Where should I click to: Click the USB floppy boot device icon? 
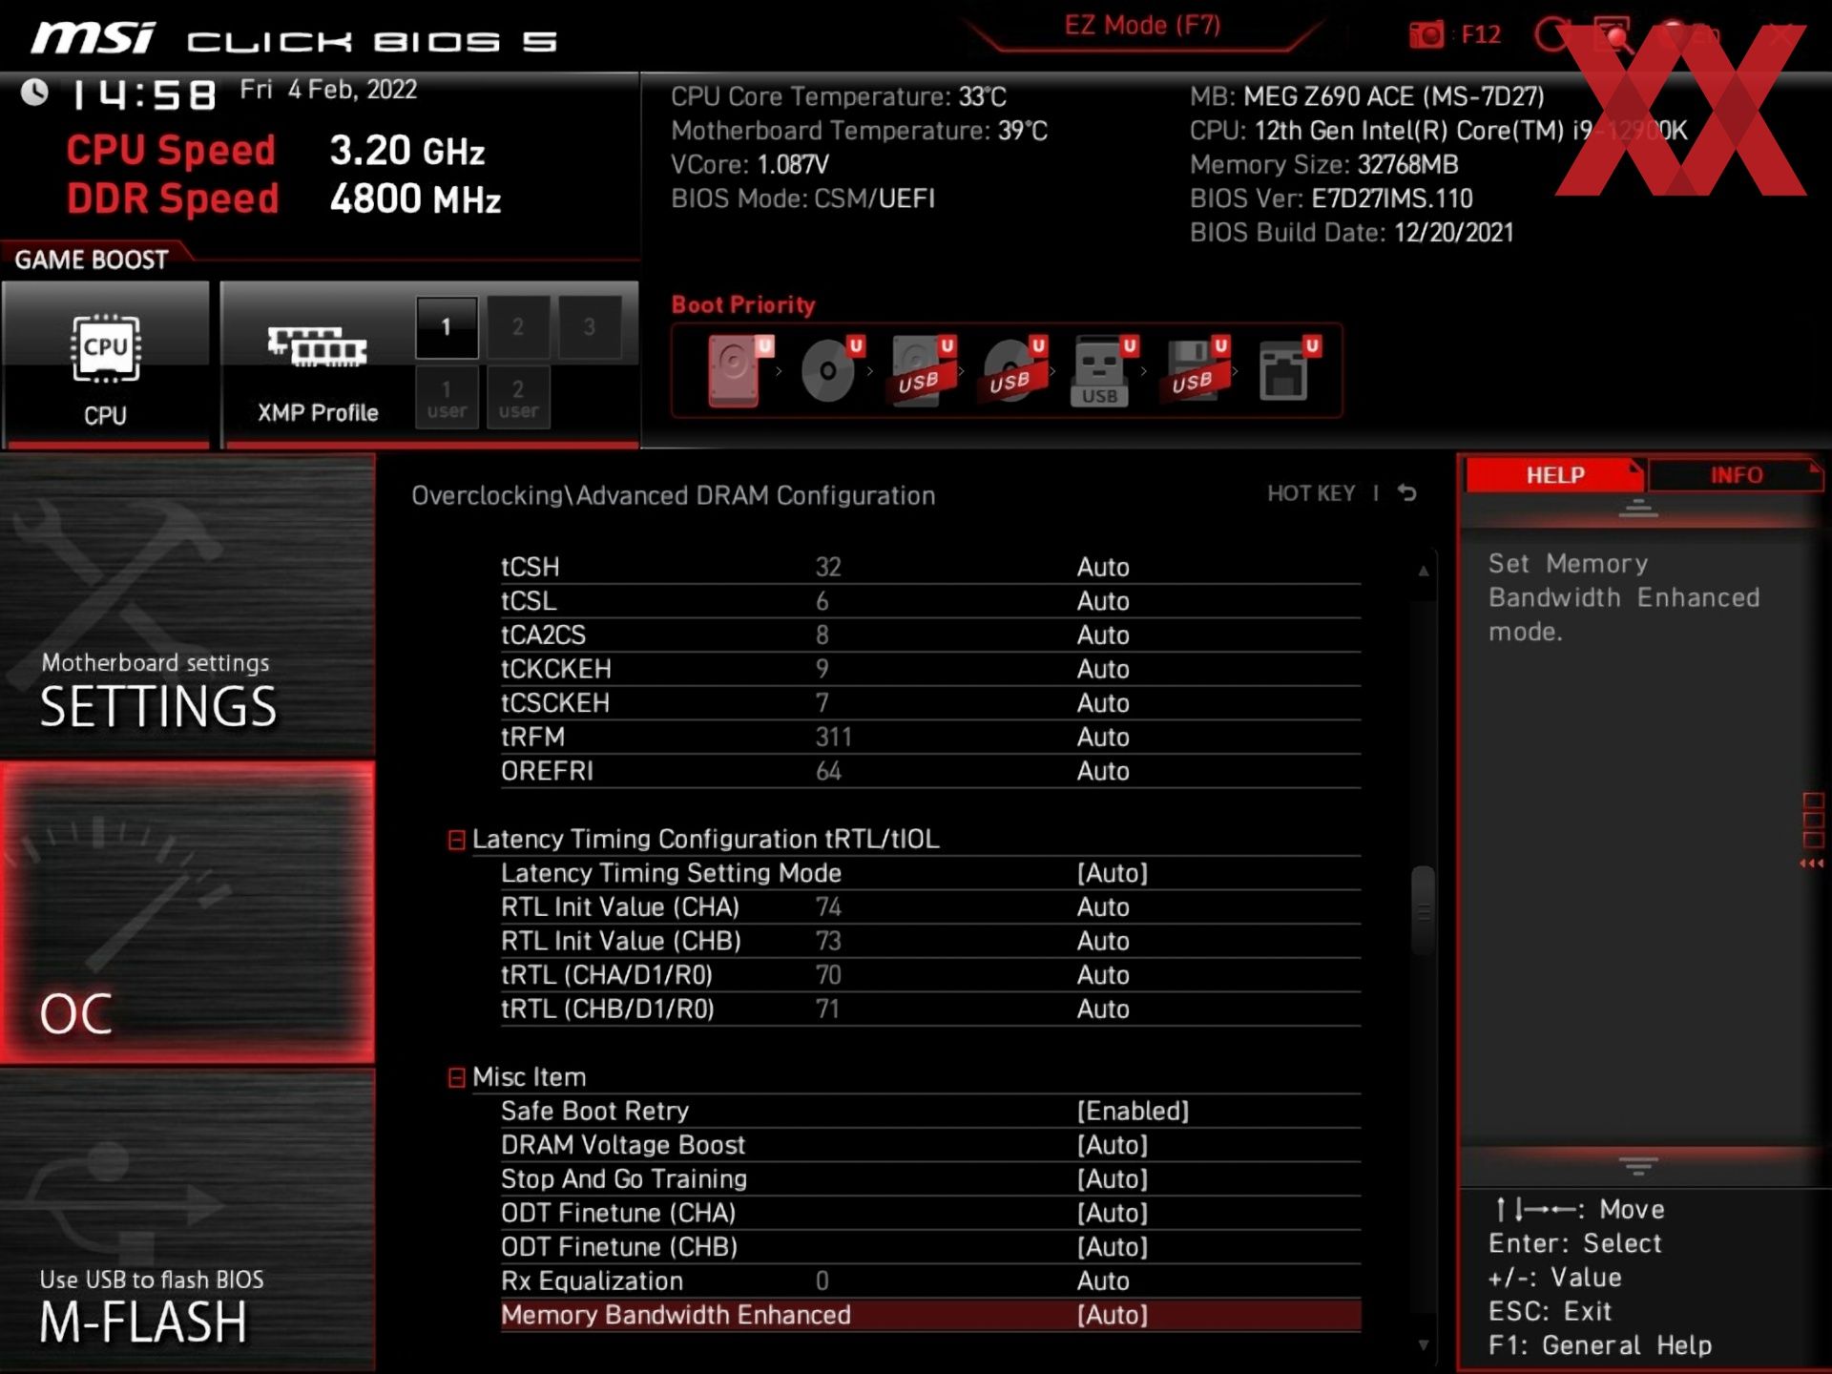(1195, 370)
